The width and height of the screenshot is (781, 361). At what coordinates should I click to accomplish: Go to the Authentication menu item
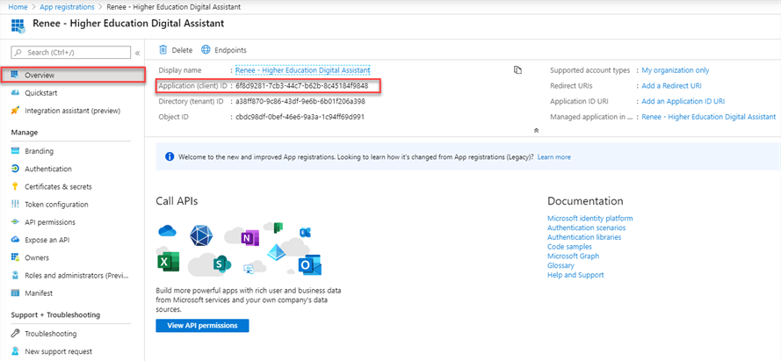pyautogui.click(x=48, y=169)
